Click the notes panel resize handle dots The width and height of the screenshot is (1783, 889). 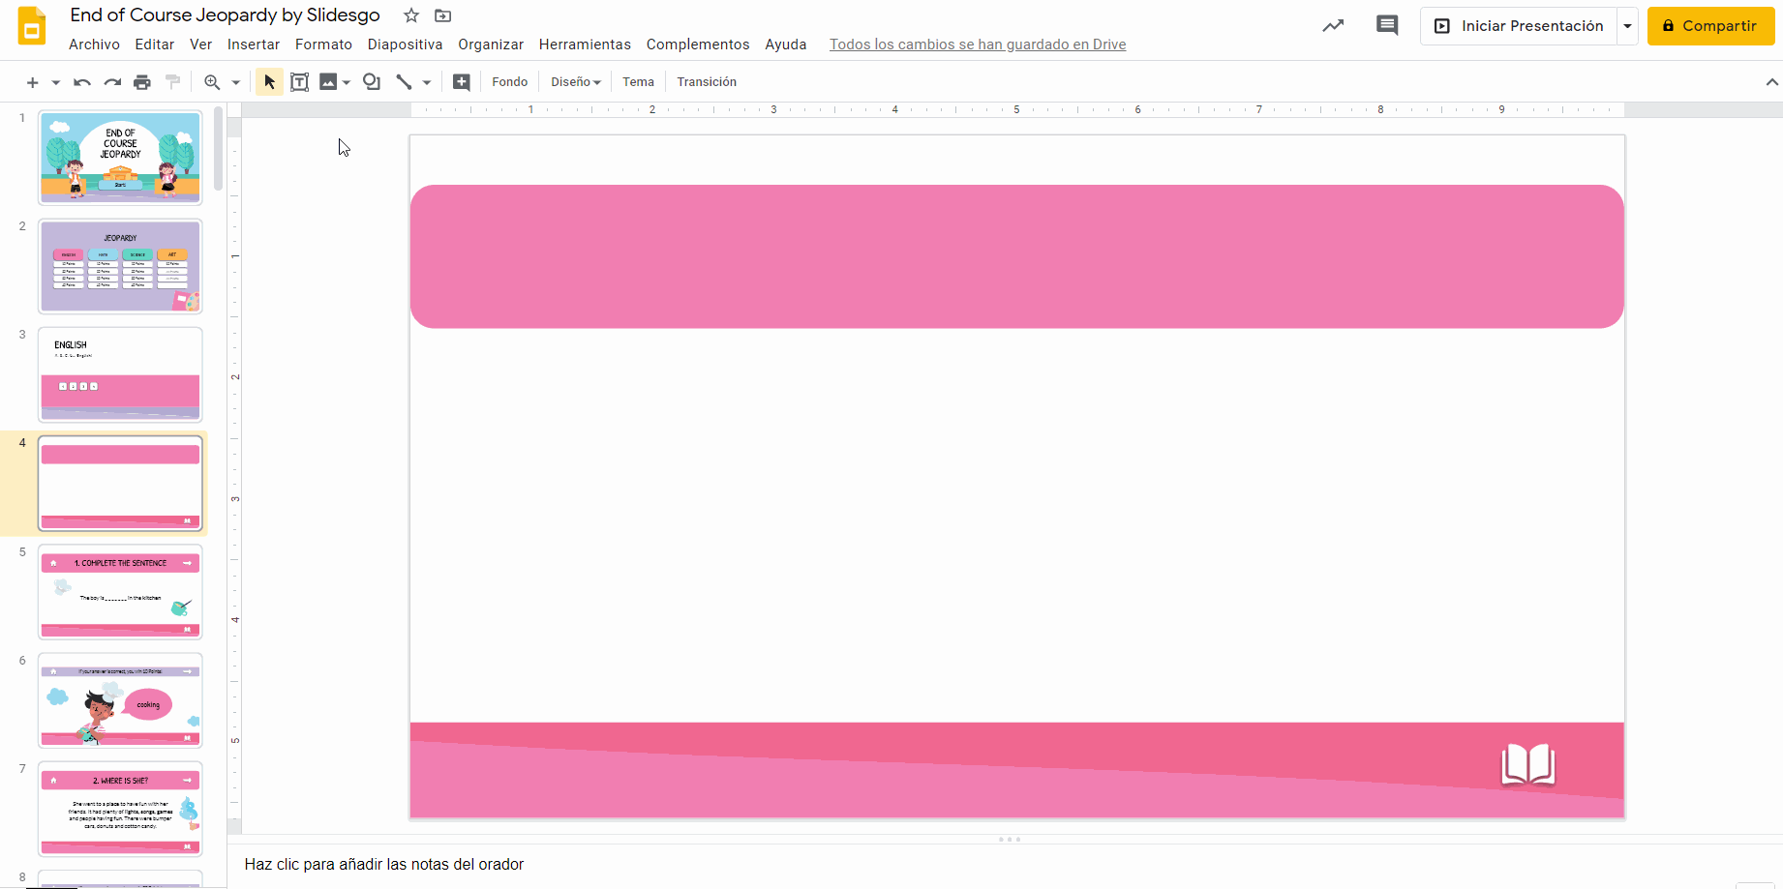point(1010,840)
